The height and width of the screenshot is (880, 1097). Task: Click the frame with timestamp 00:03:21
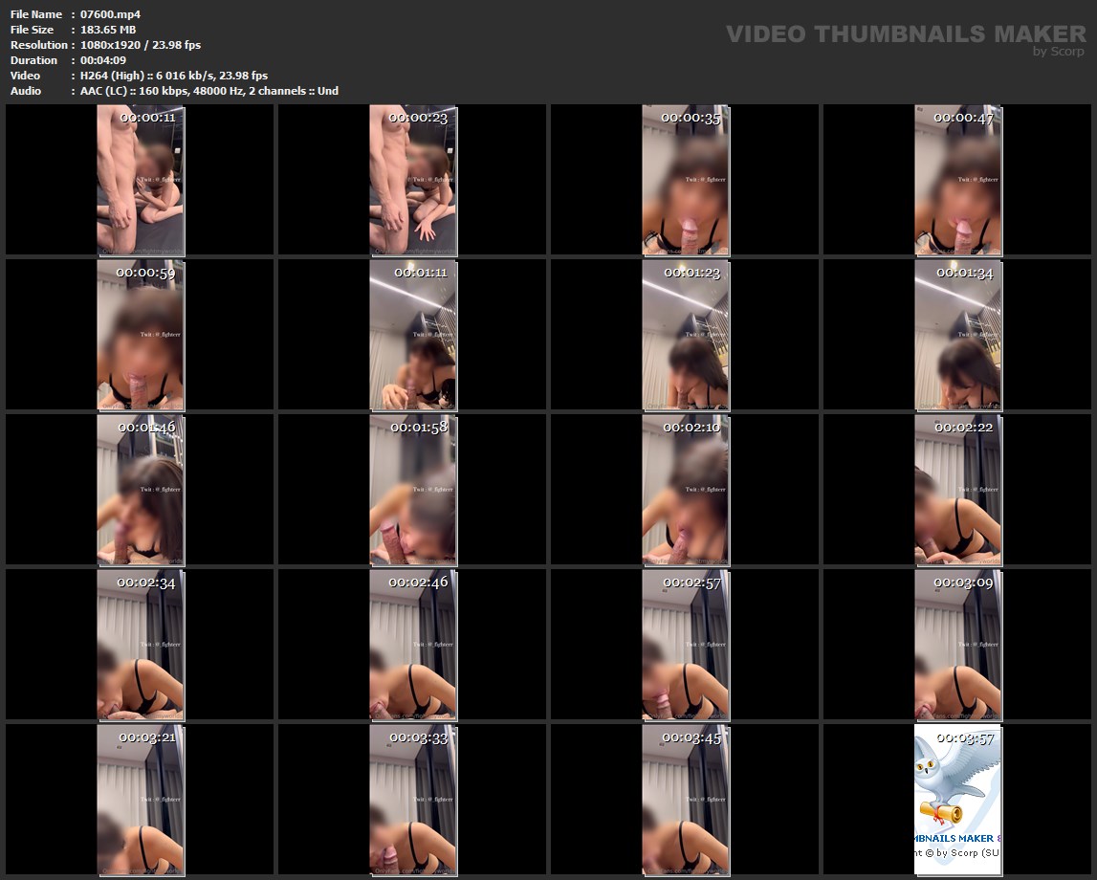pos(141,800)
